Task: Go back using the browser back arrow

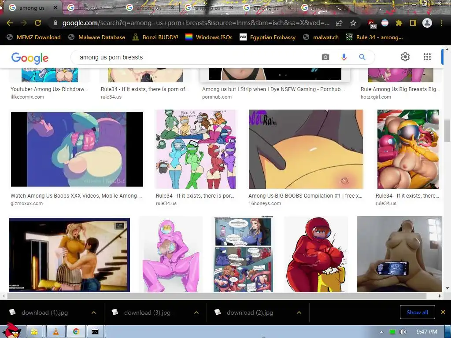Action: [x=10, y=23]
